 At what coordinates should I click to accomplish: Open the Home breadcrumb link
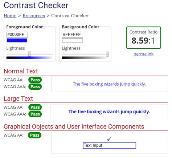tap(10, 16)
